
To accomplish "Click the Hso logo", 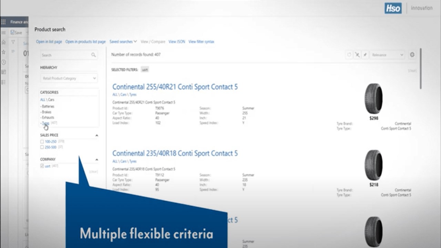I will click(393, 8).
